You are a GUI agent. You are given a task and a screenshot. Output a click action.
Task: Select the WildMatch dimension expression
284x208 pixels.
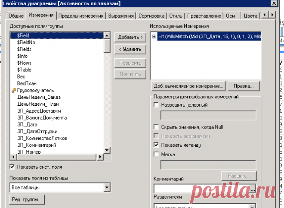tap(209, 37)
